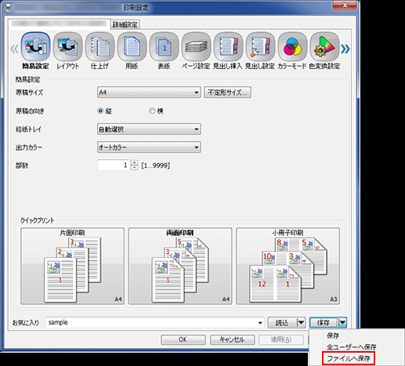
Task: Switch to the 詳細設定 tab
Action: (125, 25)
